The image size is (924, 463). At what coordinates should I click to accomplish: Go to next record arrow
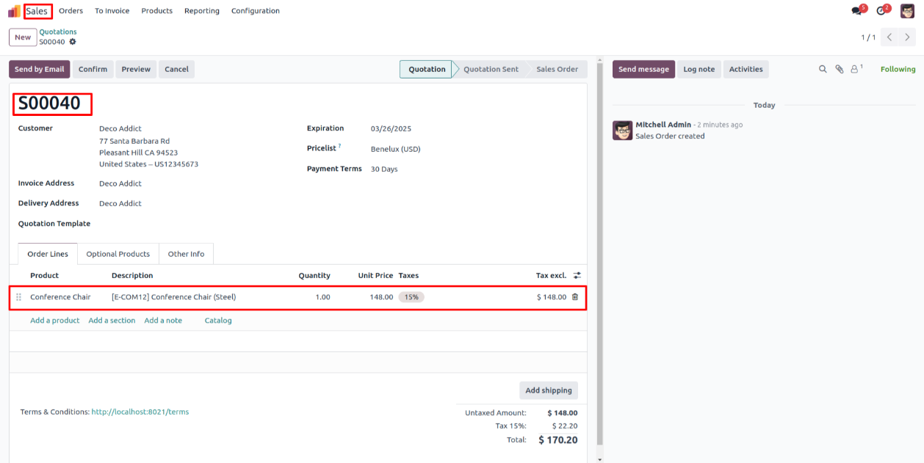pyautogui.click(x=908, y=37)
